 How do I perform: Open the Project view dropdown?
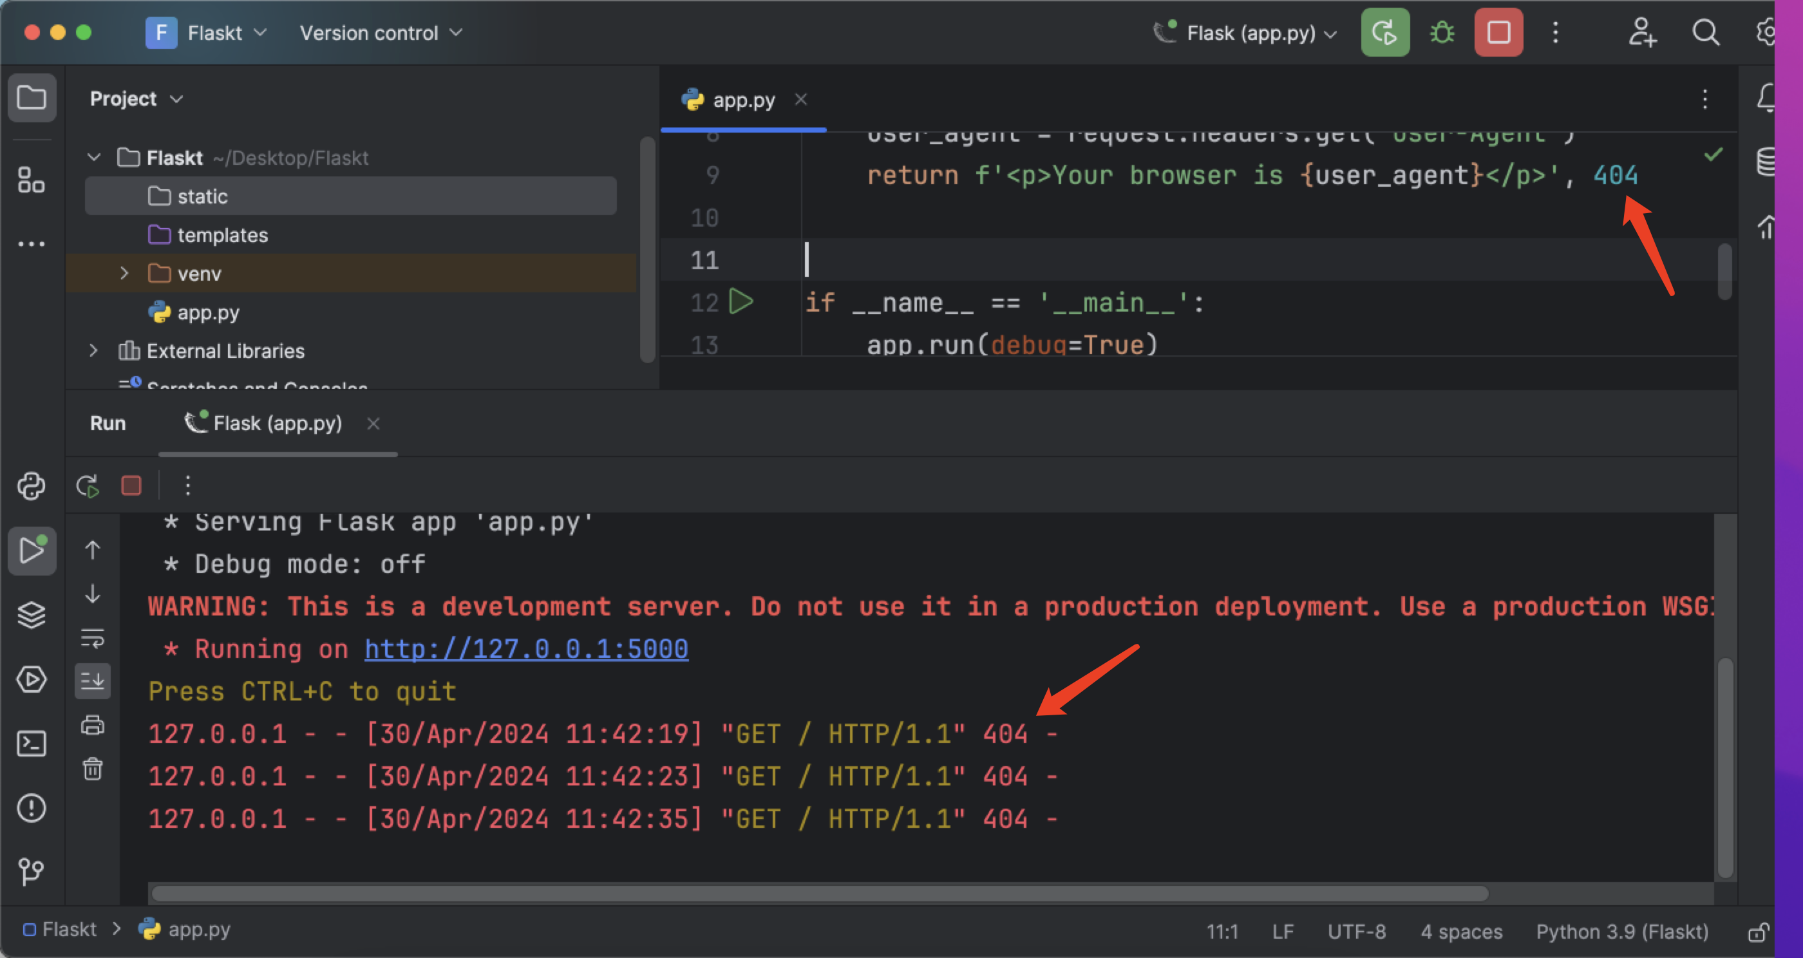pos(137,99)
